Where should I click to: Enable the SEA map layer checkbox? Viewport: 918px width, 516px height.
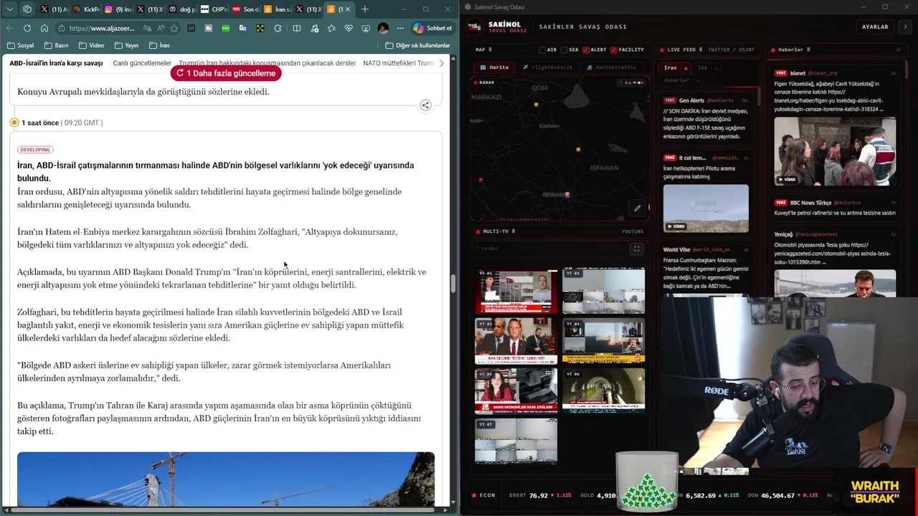click(x=564, y=49)
